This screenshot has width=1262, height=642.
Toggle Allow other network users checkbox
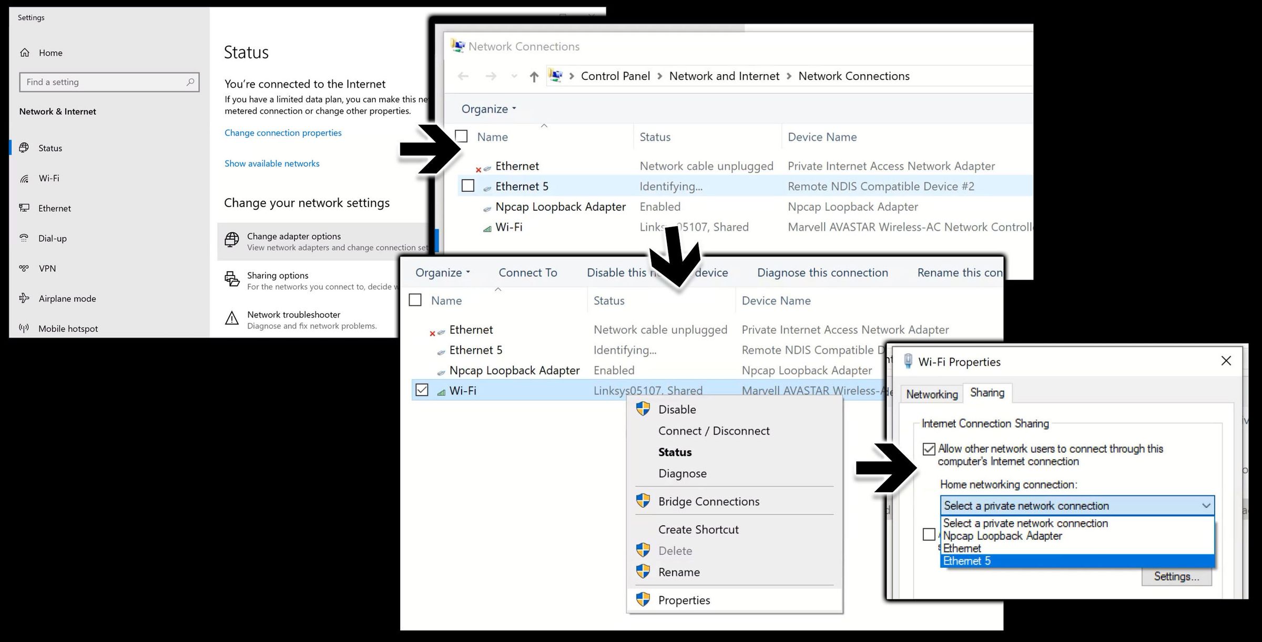click(x=929, y=449)
